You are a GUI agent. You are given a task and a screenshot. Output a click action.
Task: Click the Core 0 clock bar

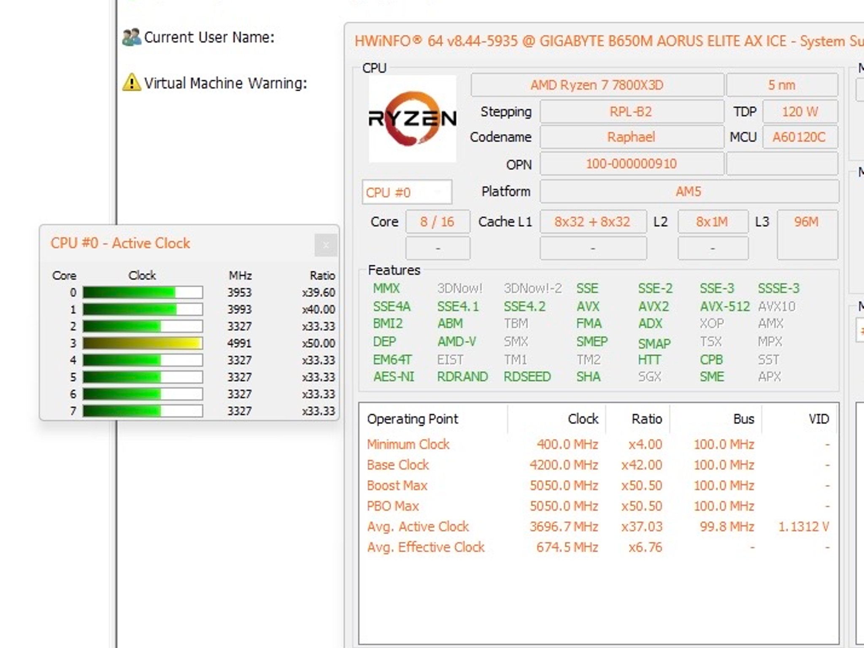click(143, 292)
